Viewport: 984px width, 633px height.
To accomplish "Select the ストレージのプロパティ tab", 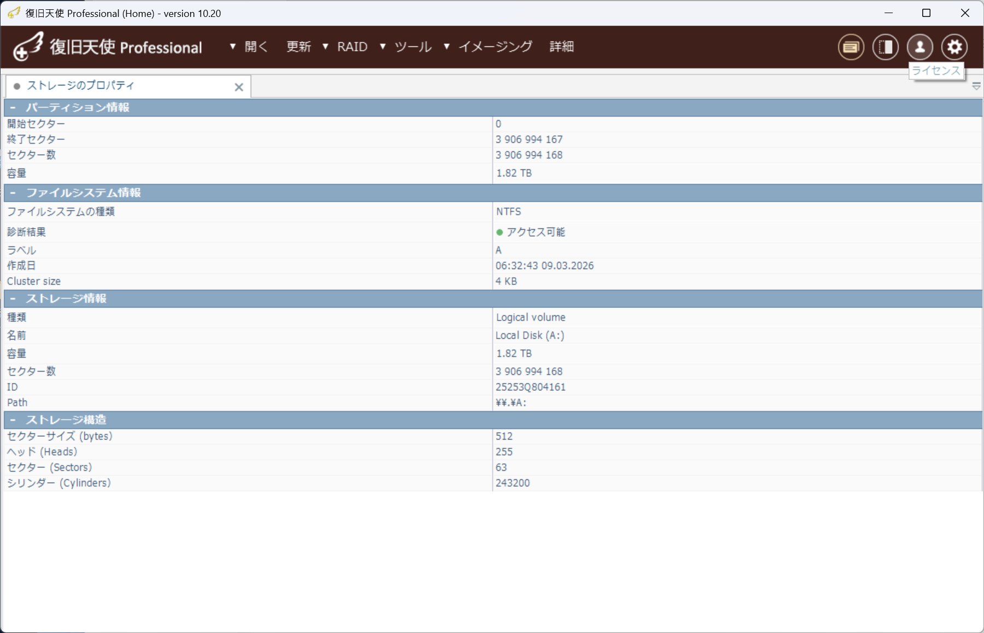I will tap(128, 86).
